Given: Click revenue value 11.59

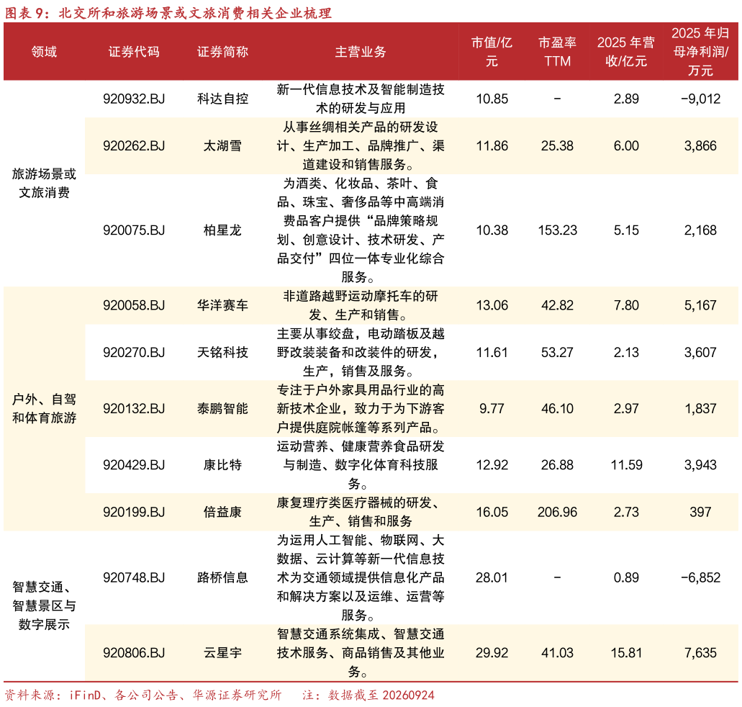Looking at the screenshot, I should pyautogui.click(x=626, y=464).
